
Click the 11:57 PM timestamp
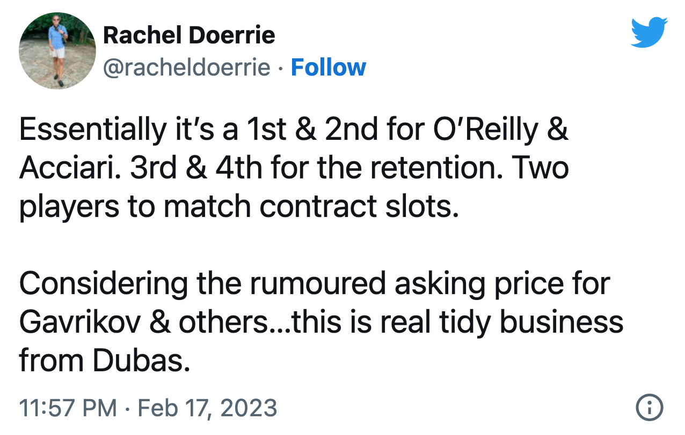click(x=68, y=408)
